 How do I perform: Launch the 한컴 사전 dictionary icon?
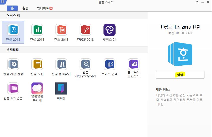[37, 64]
